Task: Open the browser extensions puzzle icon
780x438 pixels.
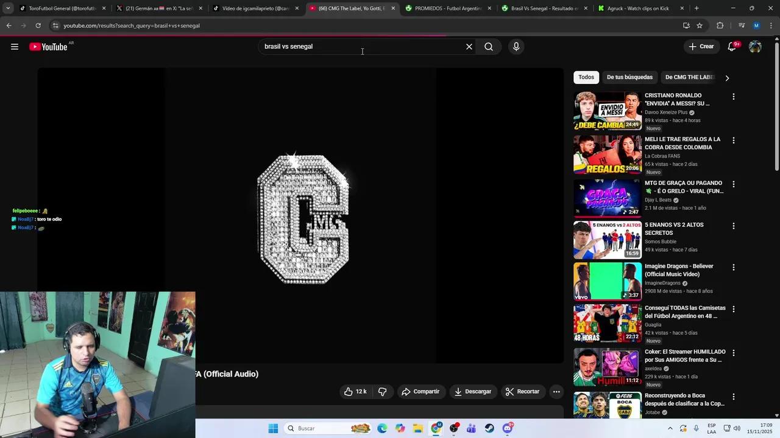Action: point(720,26)
